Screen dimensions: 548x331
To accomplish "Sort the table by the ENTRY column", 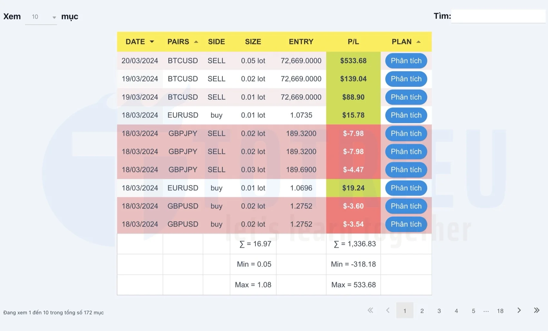I will [301, 42].
